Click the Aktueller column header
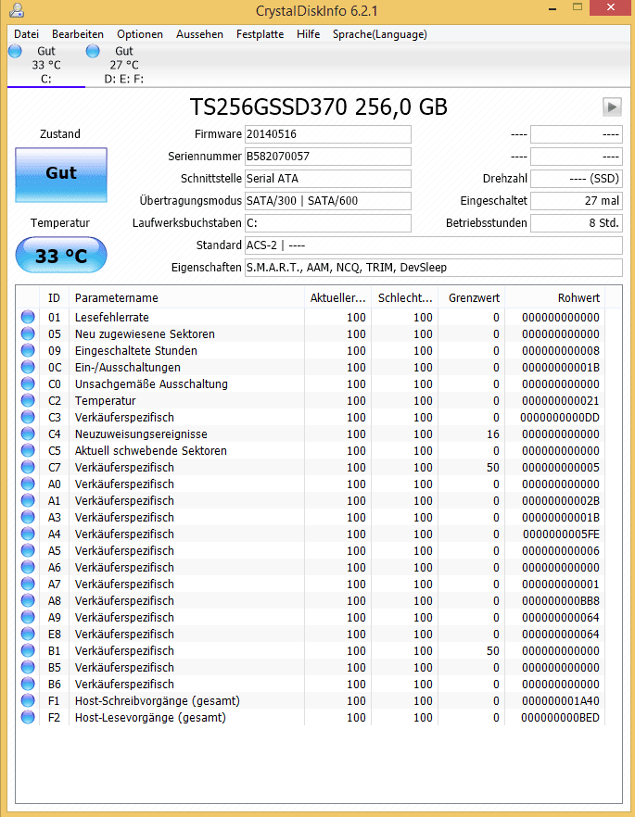The width and height of the screenshot is (635, 817). [337, 298]
